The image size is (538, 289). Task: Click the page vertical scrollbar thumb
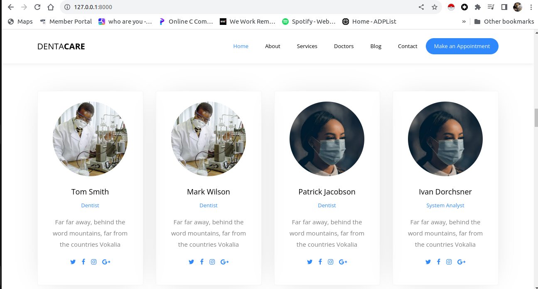(x=536, y=118)
